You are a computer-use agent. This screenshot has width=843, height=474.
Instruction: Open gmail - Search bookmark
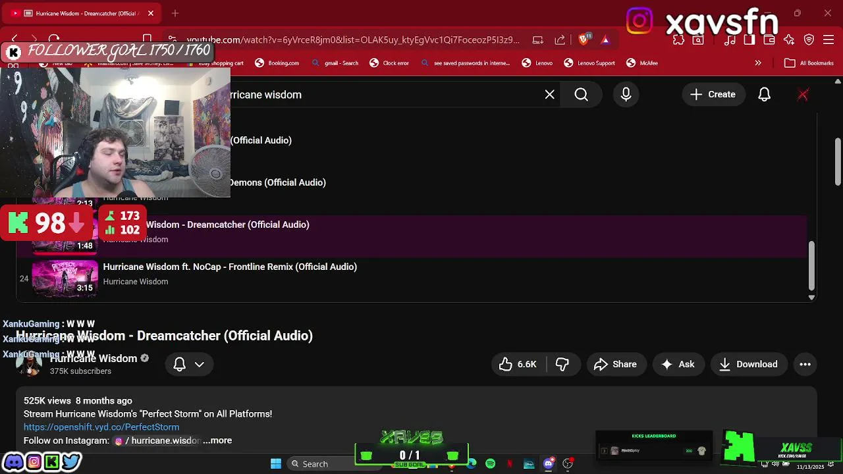(335, 63)
